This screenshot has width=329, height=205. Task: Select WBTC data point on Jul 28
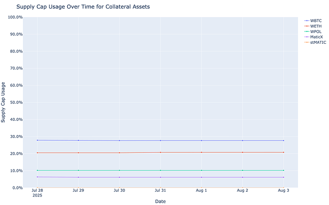[37, 140]
